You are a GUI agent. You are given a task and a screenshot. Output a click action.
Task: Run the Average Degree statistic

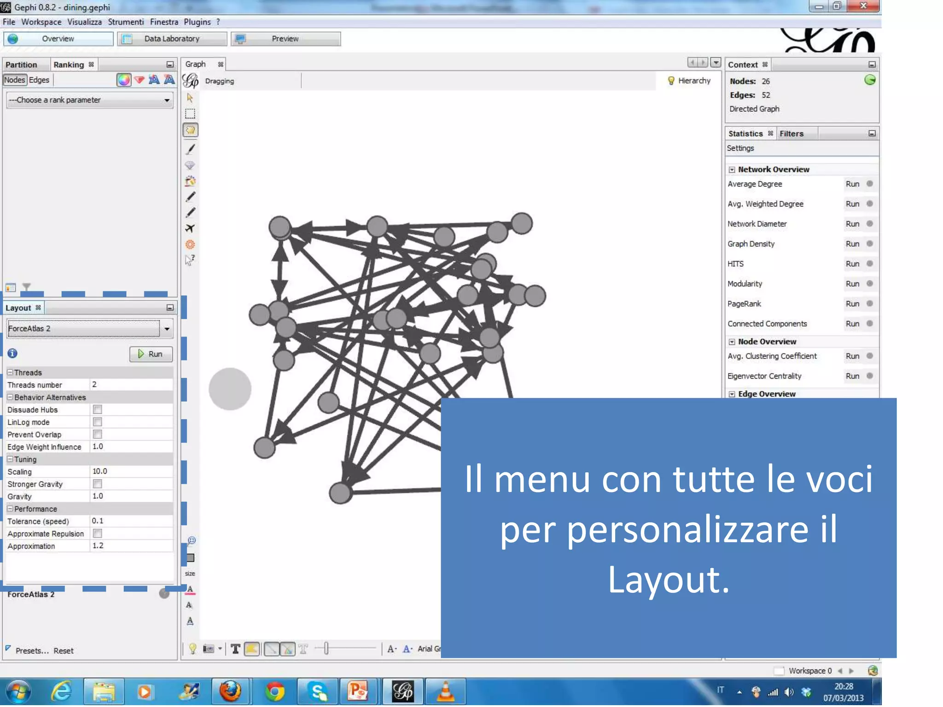click(852, 184)
